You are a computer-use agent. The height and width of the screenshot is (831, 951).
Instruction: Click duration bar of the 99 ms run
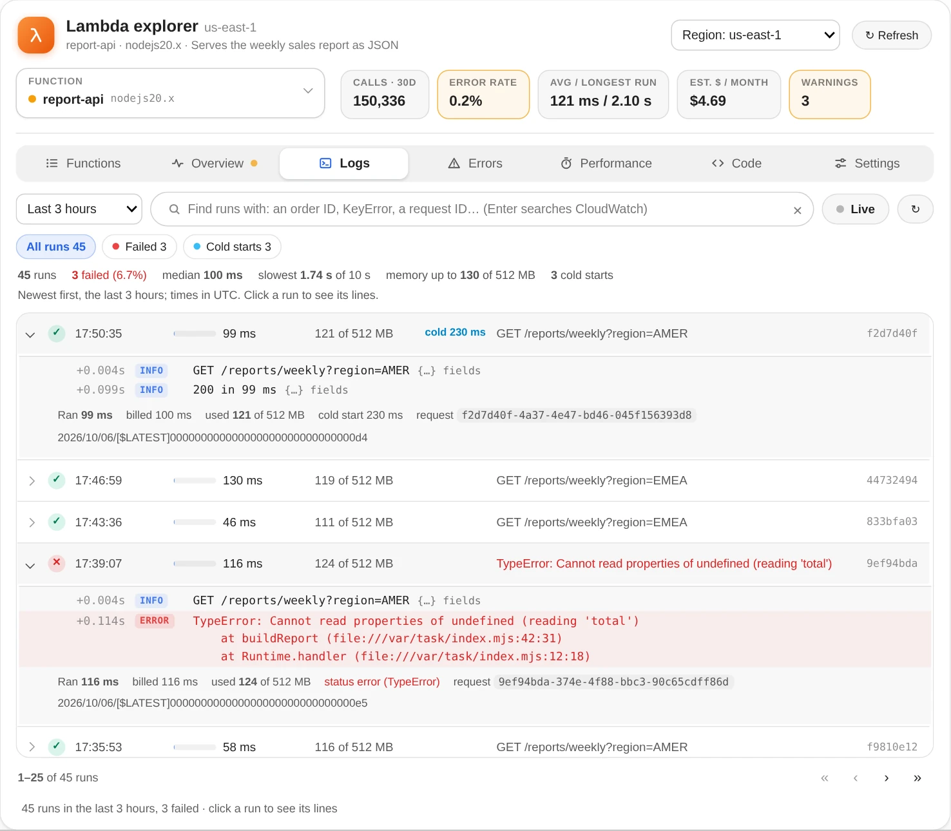(x=195, y=334)
